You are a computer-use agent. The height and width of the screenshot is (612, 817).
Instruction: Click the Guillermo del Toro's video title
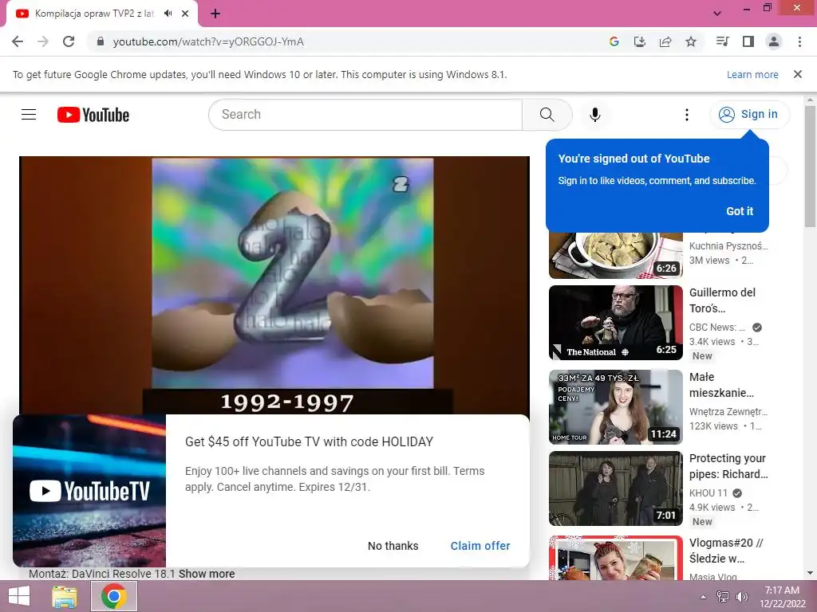pyautogui.click(x=722, y=300)
